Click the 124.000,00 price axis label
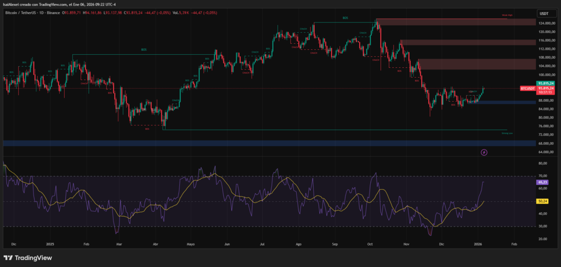561x267 pixels. click(x=545, y=24)
